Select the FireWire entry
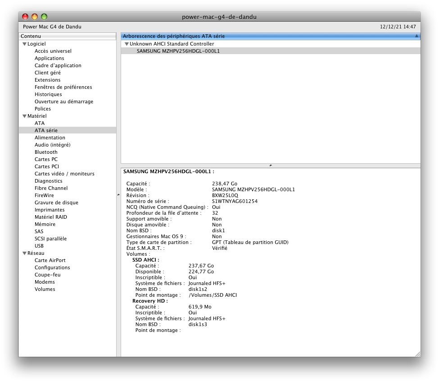439x382 pixels. click(x=44, y=195)
